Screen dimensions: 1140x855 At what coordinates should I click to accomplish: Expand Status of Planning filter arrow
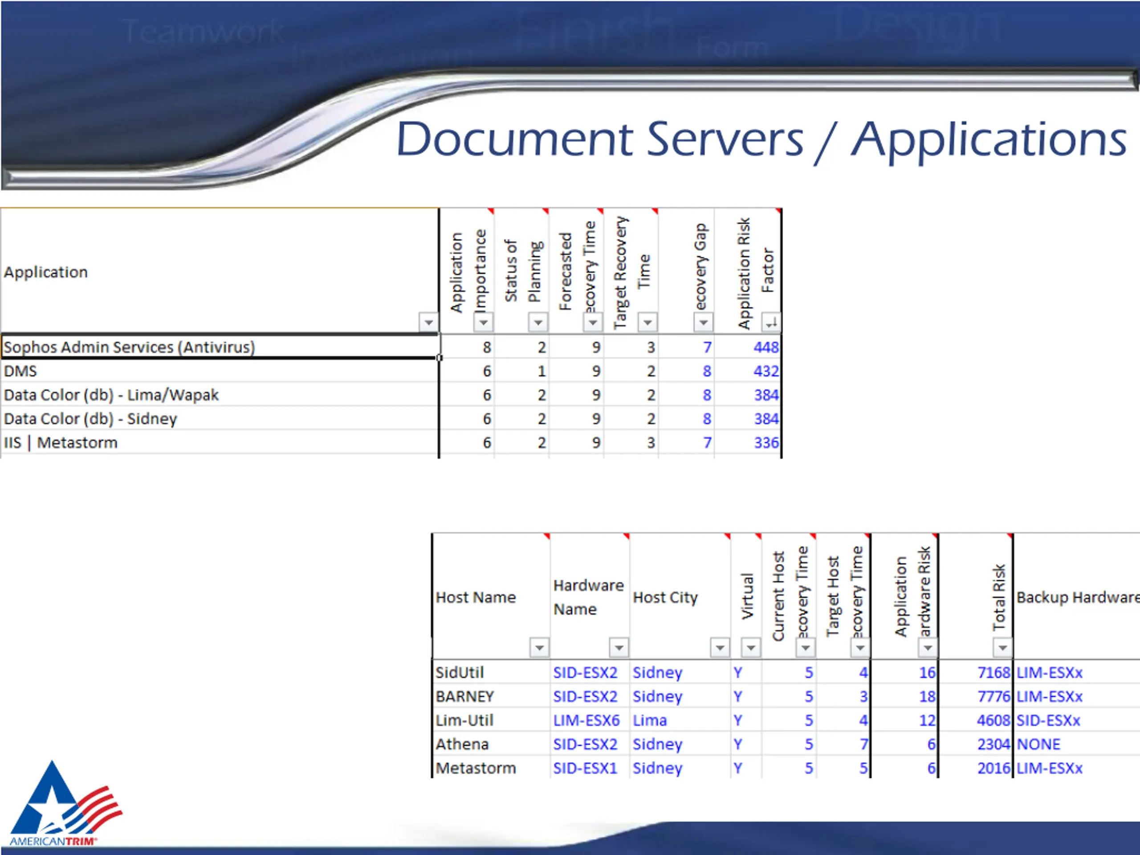point(538,322)
